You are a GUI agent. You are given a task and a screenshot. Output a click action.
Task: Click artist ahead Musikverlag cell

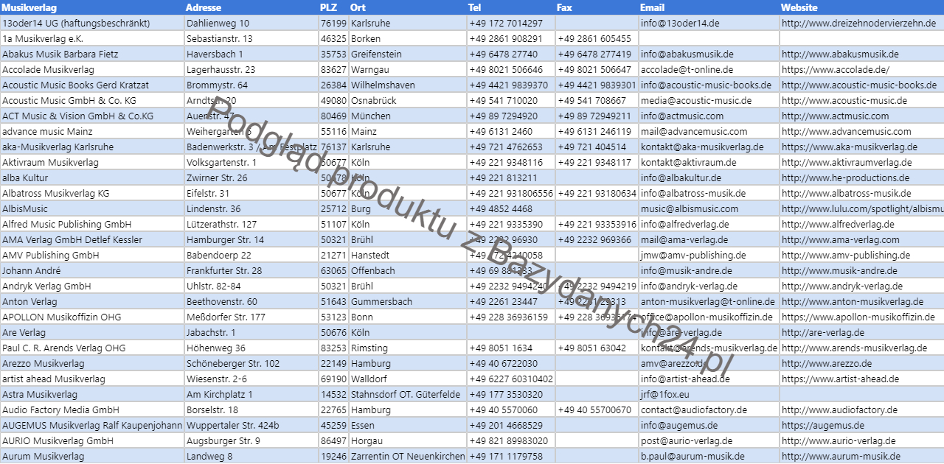pos(92,379)
